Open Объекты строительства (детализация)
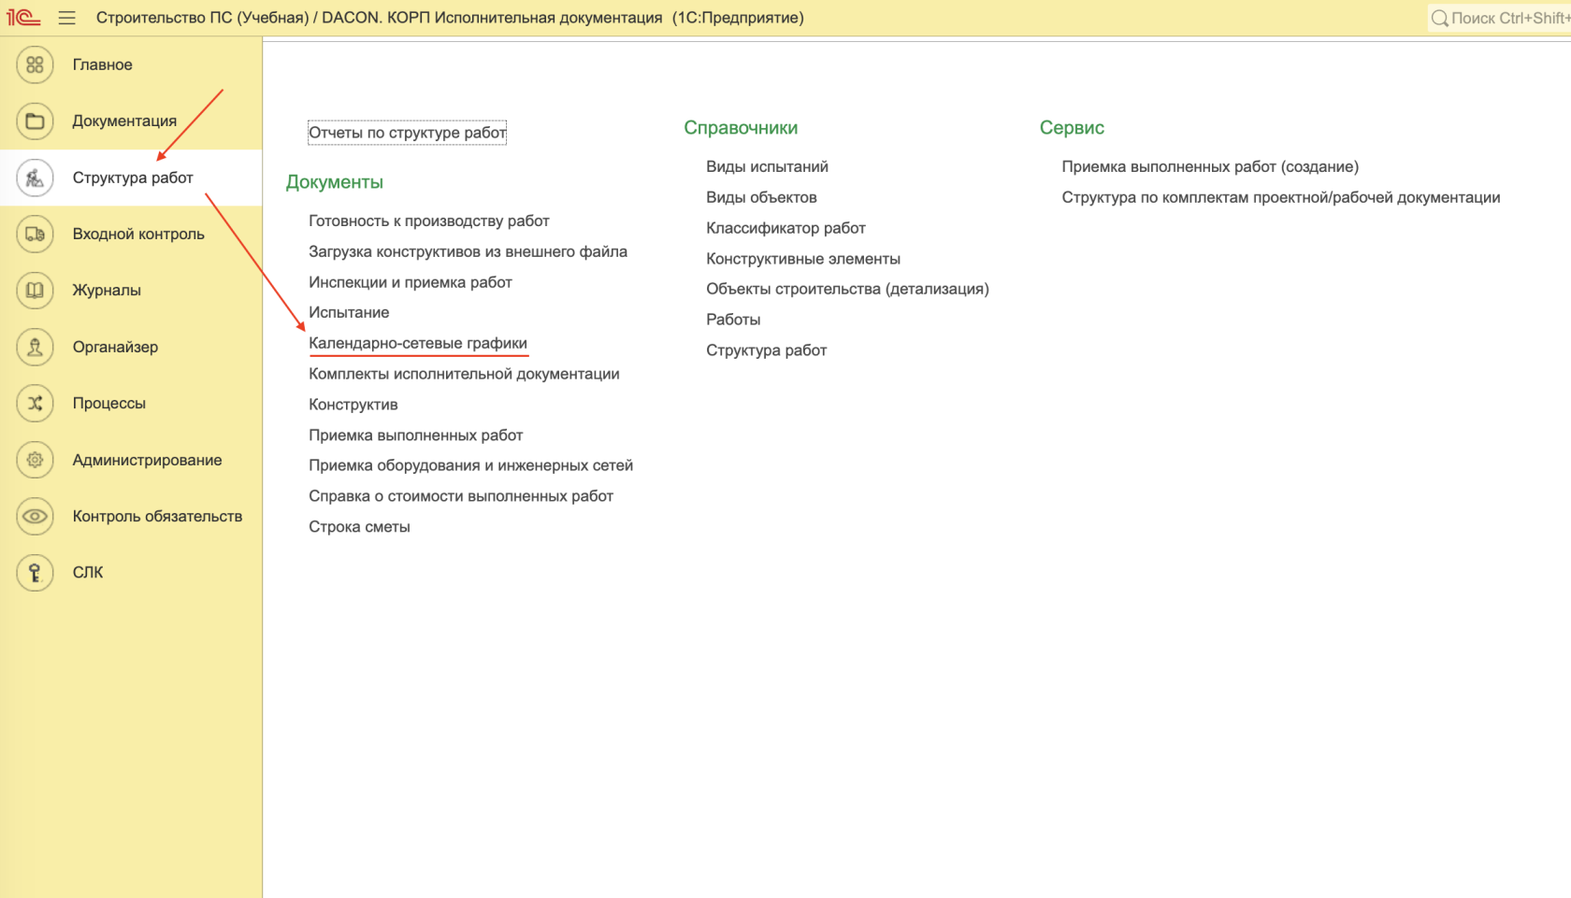The image size is (1571, 898). pyautogui.click(x=847, y=289)
